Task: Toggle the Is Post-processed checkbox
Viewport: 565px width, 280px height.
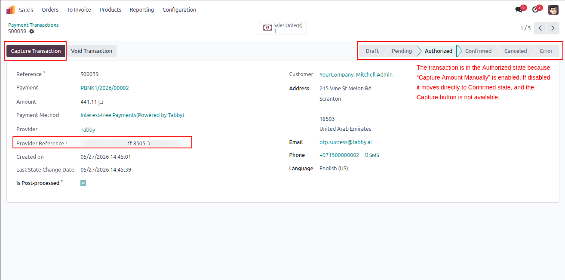Action: pyautogui.click(x=83, y=183)
